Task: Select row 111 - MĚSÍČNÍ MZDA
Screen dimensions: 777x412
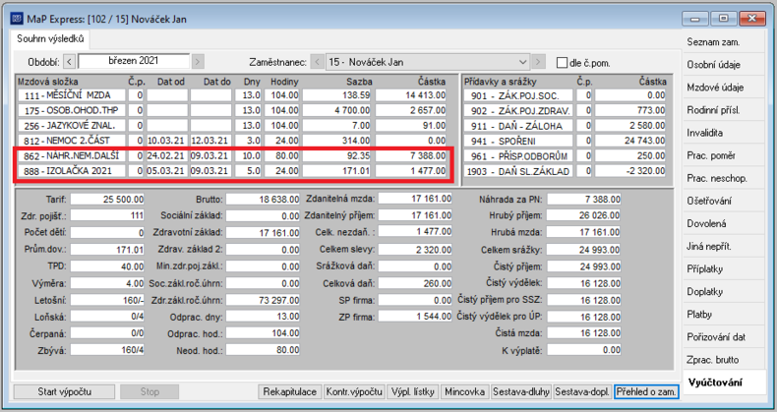Action: coord(232,95)
